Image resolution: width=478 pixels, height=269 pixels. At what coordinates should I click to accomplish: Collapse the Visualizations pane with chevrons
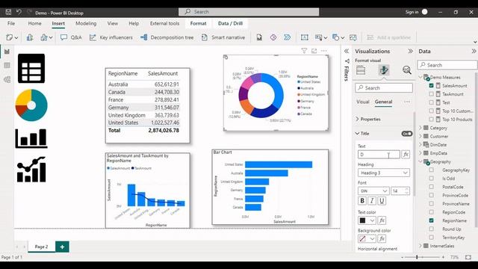[410, 52]
